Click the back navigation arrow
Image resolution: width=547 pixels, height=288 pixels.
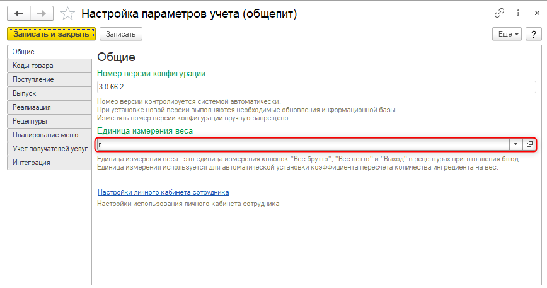20,13
